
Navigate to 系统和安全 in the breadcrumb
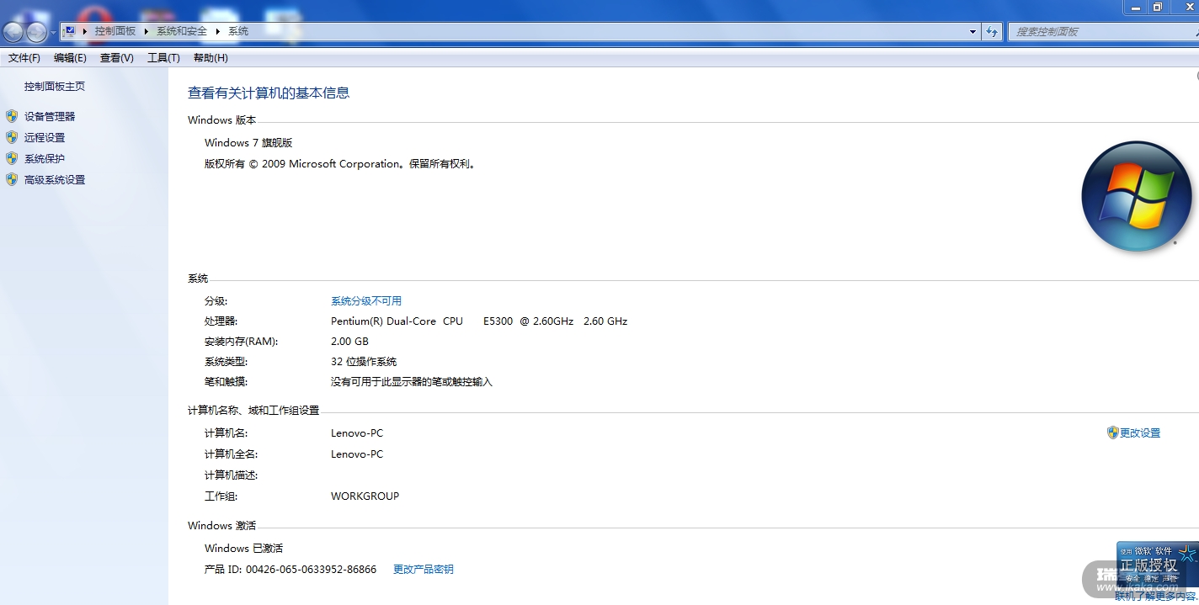click(182, 31)
